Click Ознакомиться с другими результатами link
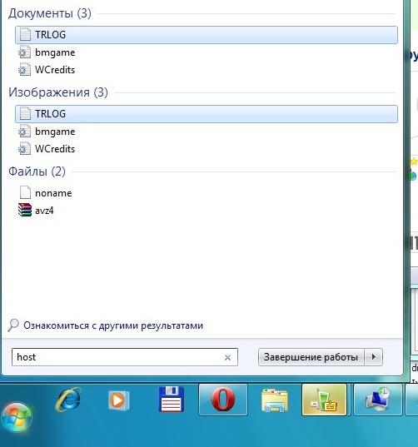This screenshot has height=447, width=418. (113, 325)
